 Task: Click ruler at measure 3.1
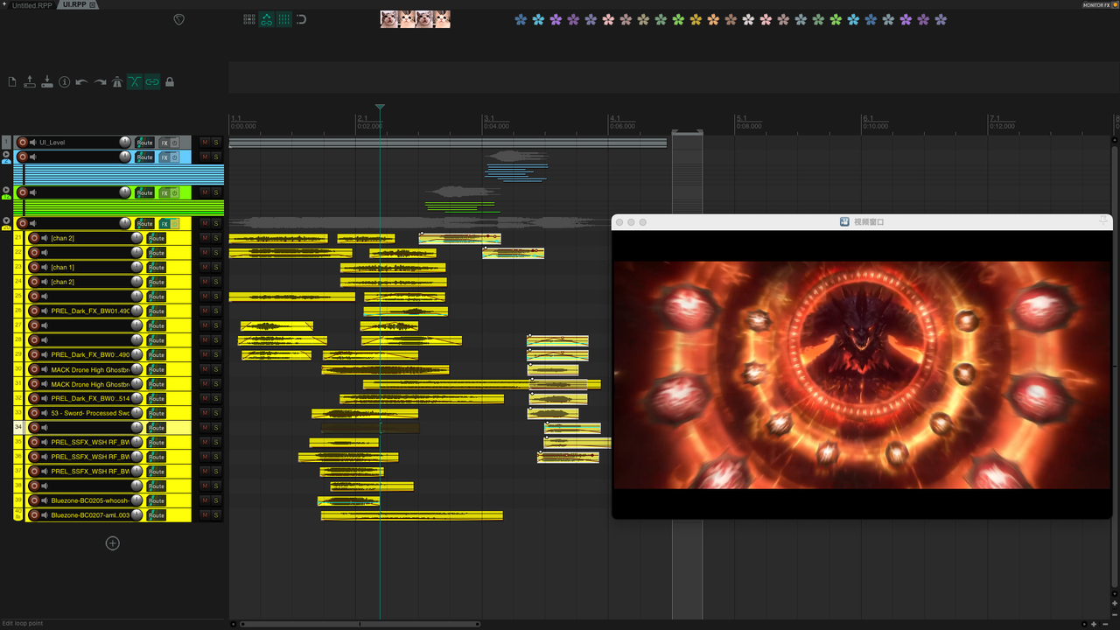(x=489, y=118)
